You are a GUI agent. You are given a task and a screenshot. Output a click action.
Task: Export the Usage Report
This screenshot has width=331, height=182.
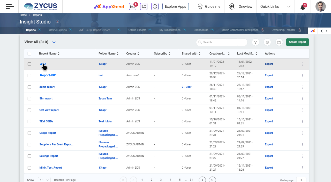[x=269, y=133]
